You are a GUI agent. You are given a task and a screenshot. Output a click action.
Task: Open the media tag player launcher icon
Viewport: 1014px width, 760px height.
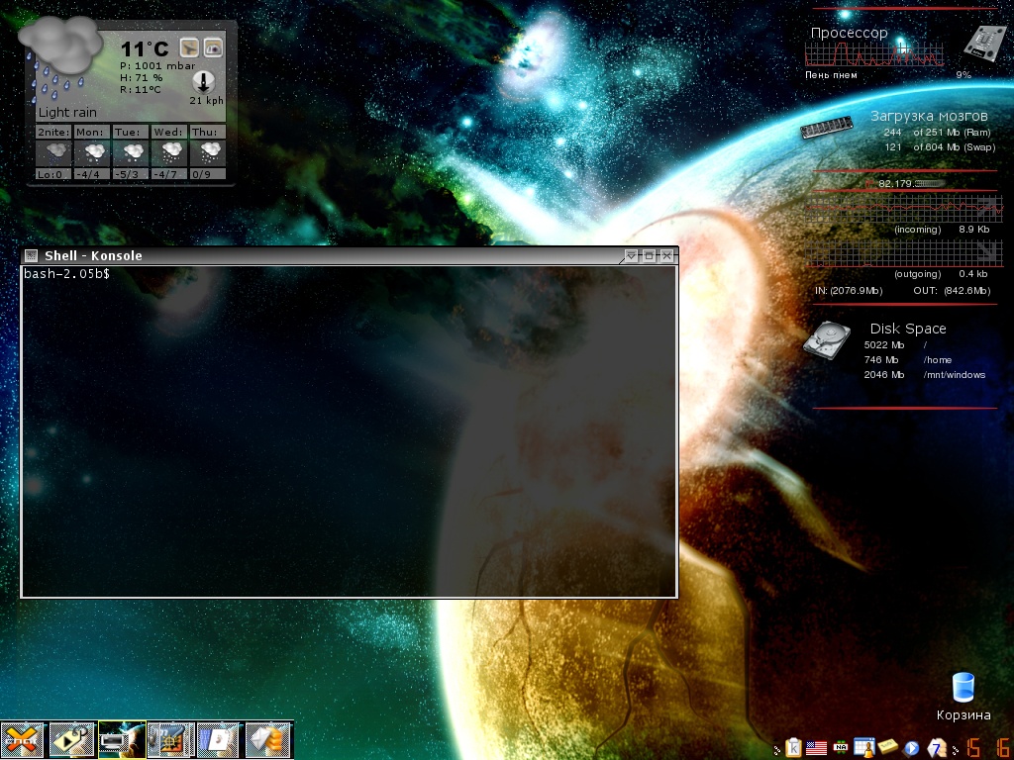72,739
